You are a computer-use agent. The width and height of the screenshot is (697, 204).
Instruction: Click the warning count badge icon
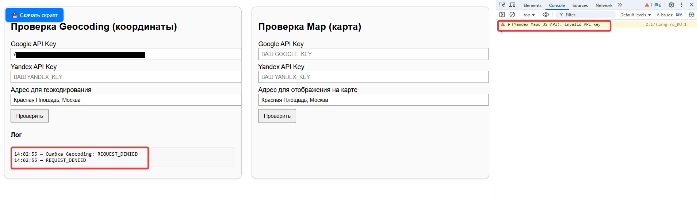[x=648, y=5]
